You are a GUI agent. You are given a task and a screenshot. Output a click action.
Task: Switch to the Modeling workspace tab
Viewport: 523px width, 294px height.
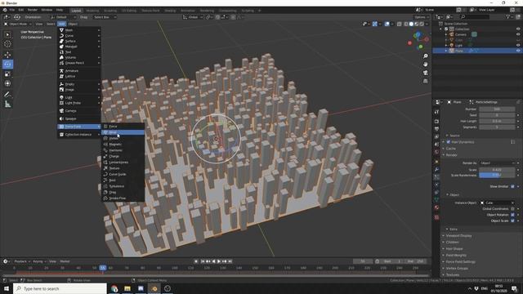tap(92, 11)
